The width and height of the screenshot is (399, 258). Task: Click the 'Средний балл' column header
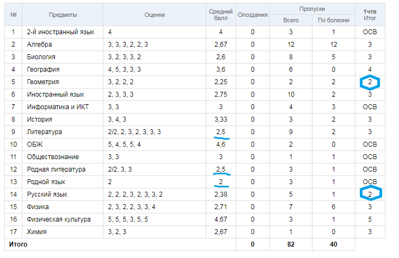click(x=220, y=15)
